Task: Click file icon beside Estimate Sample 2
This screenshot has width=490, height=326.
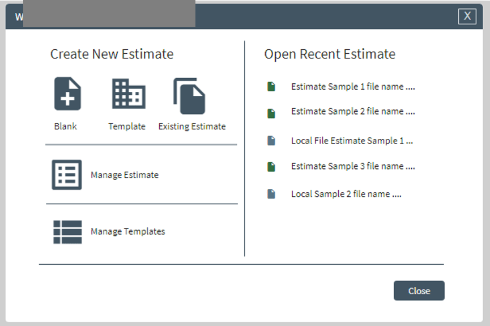Action: coord(271,113)
